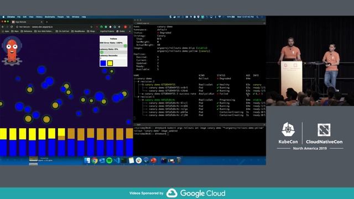This screenshot has width=354, height=199.
Task: Open the Window menu
Action: [76, 17]
